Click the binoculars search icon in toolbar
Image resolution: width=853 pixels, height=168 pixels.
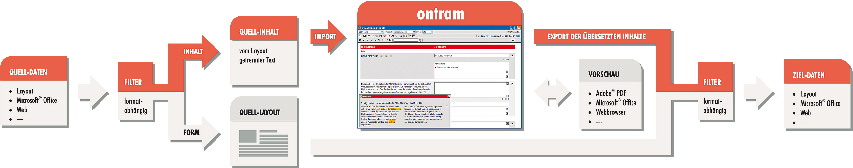coord(393,36)
